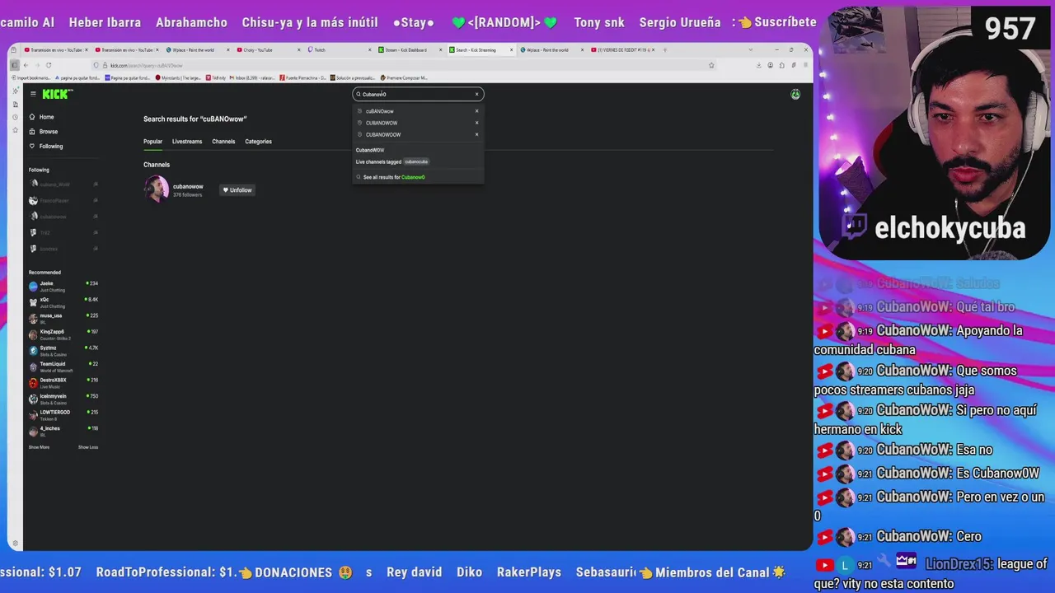Open Jaeke recommended channel
The image size is (1055, 593).
tap(63, 286)
